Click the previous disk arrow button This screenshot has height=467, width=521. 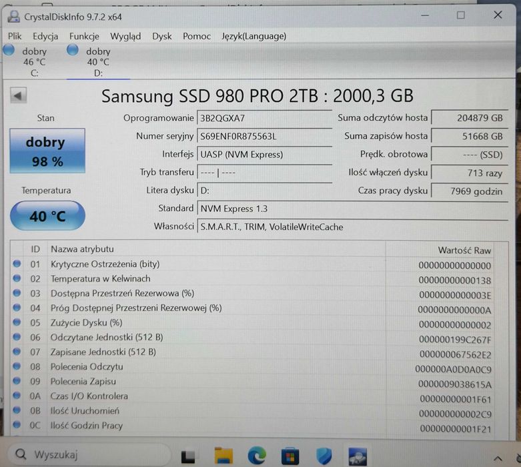pyautogui.click(x=18, y=96)
